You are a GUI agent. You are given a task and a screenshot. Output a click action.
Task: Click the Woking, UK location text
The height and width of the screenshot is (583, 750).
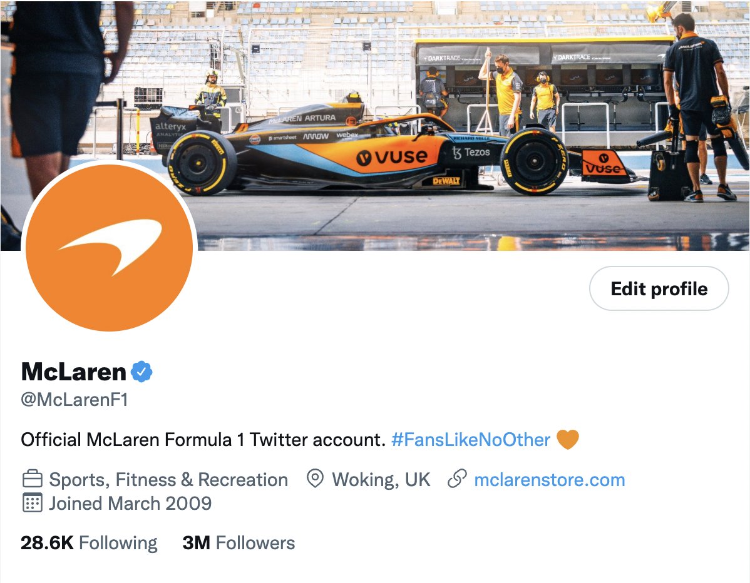381,480
